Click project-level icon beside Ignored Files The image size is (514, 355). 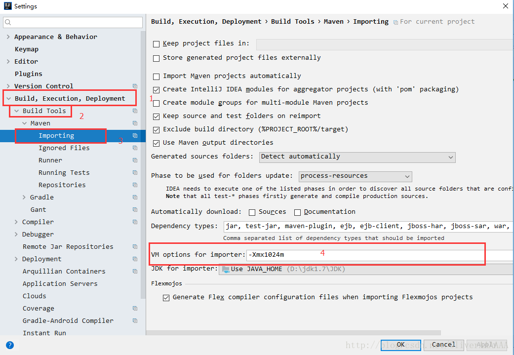click(135, 148)
